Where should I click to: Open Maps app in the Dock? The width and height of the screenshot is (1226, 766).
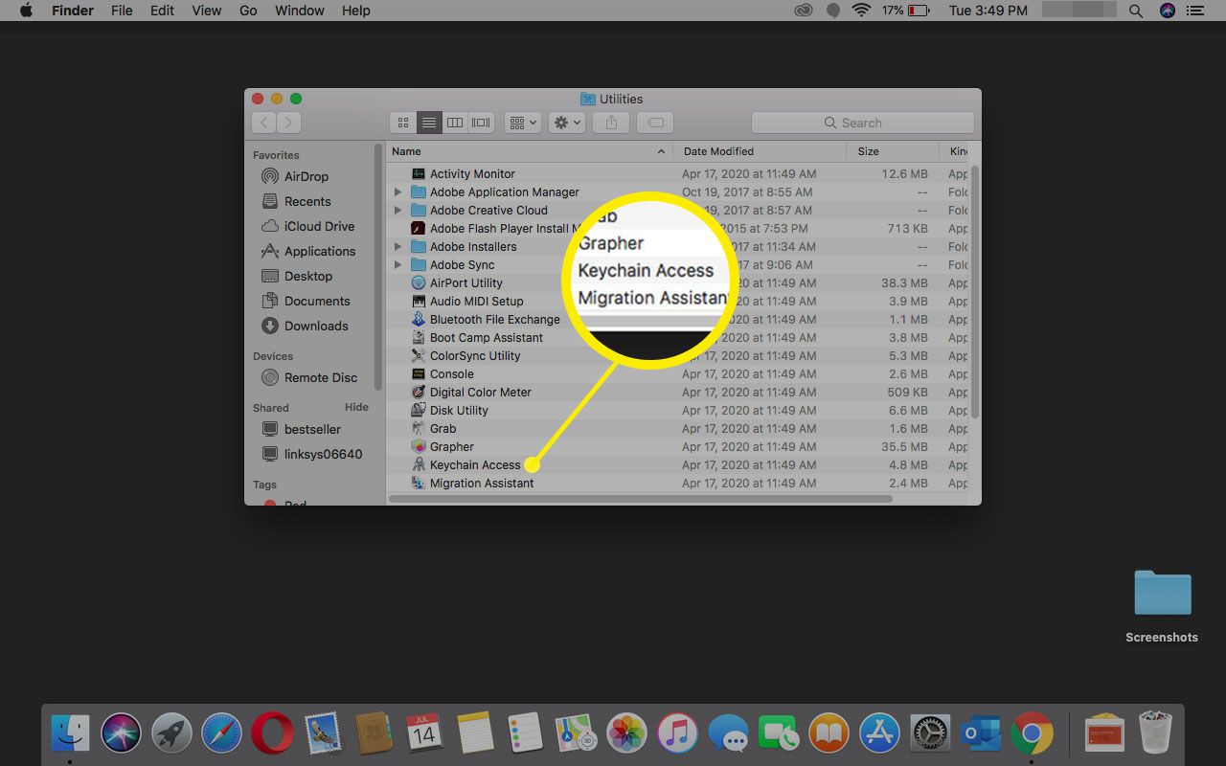point(576,734)
